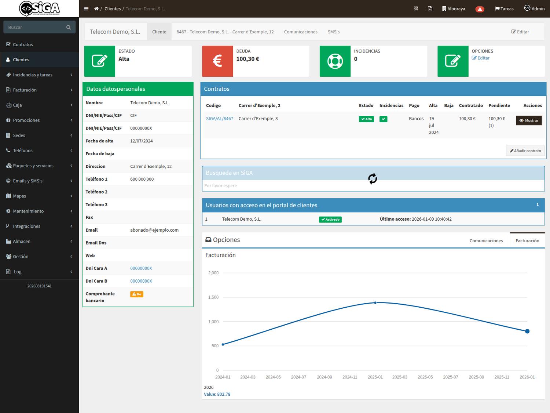Click the QR code icon in header
550x413 pixels.
[416, 8]
